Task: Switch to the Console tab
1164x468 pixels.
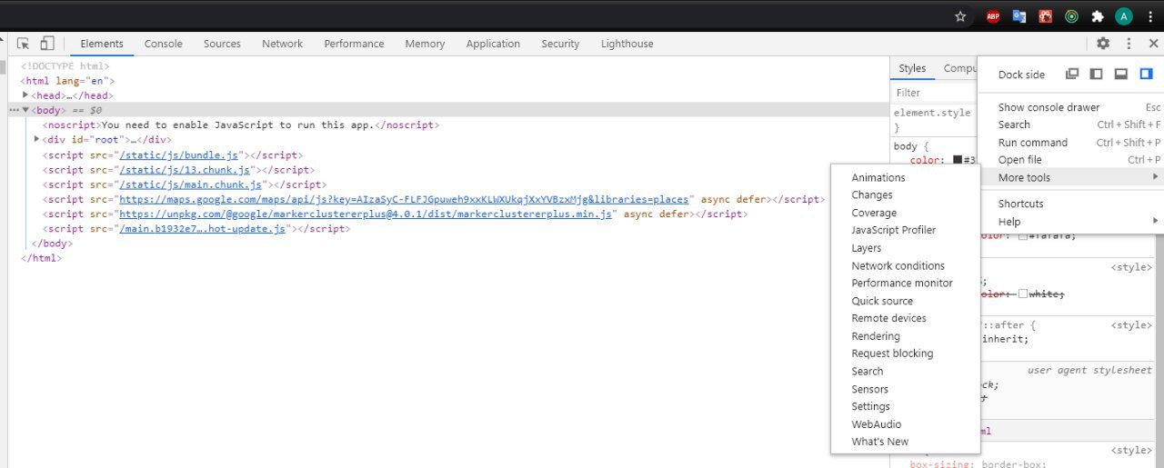Action: tap(164, 44)
